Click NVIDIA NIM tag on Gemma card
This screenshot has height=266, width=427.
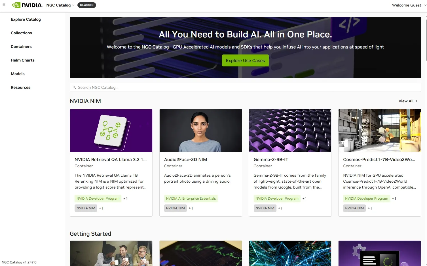click(265, 208)
